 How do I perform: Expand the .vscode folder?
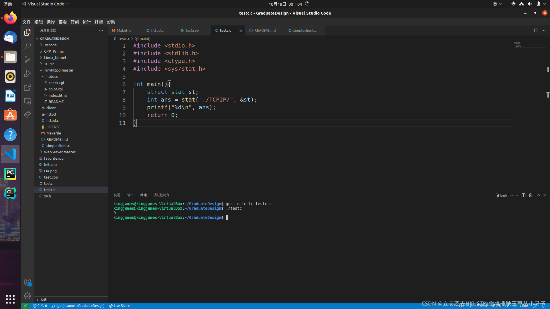click(x=71, y=45)
